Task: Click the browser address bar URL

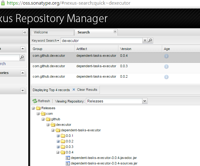Action: click(x=69, y=3)
